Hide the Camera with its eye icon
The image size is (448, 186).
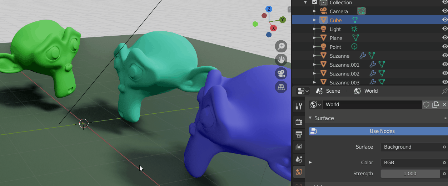pyautogui.click(x=444, y=11)
